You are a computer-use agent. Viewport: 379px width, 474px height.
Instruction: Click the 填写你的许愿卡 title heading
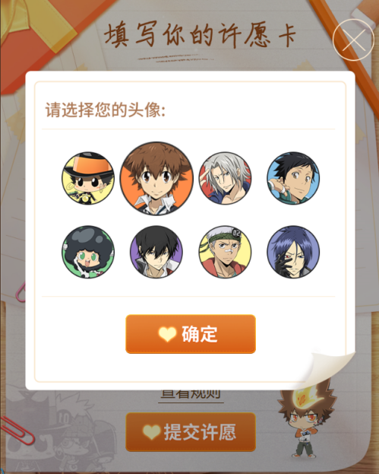pyautogui.click(x=200, y=35)
